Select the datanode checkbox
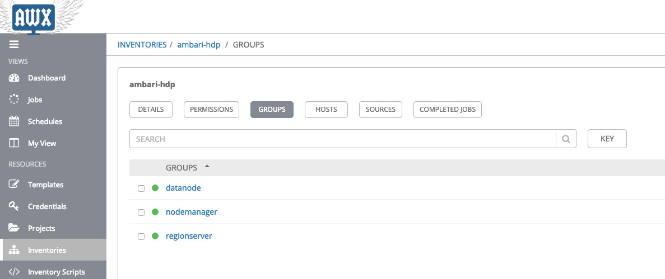 tap(141, 188)
